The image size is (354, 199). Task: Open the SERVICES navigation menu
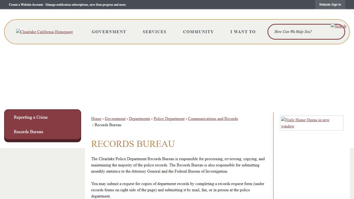point(154,32)
